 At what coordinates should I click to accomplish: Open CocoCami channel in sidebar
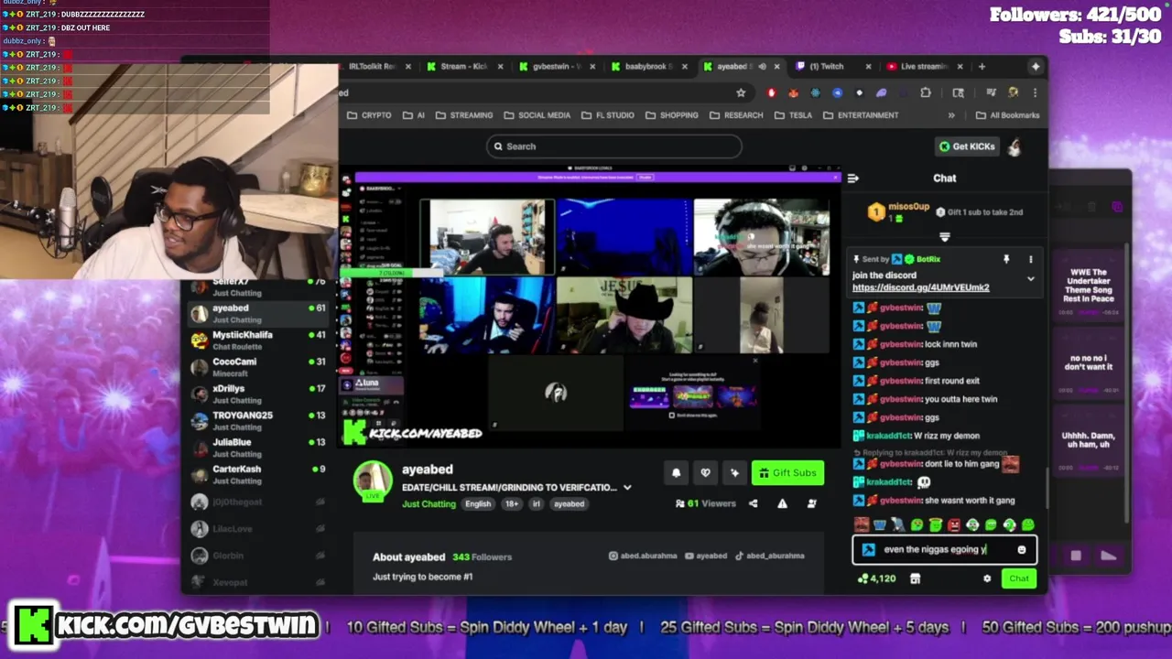[256, 367]
